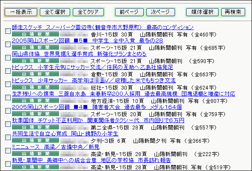
Task: Click 山陽新聞 badge in 全685字 row
Action: point(36,47)
